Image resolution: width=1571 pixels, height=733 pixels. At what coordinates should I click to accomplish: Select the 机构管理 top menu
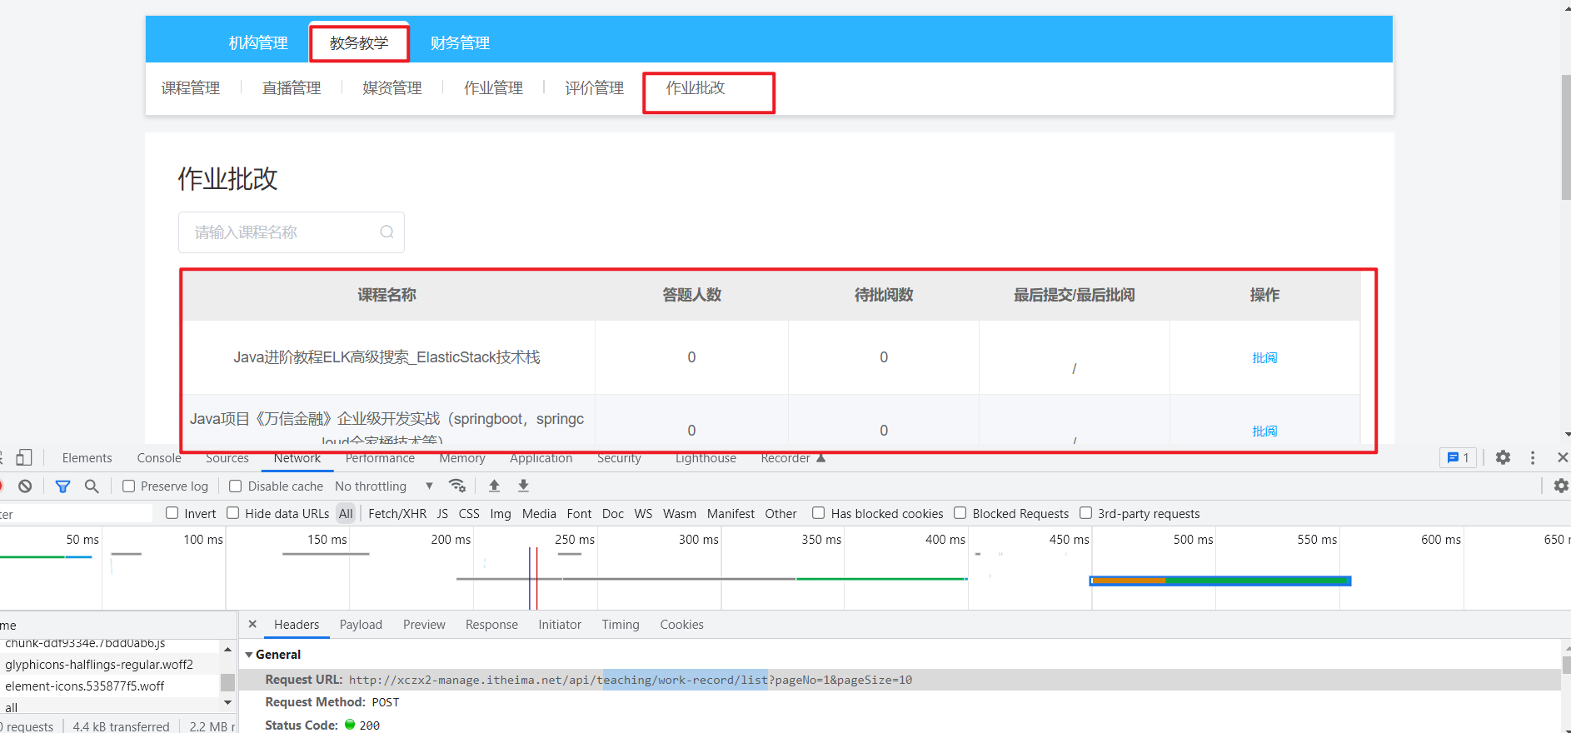pyautogui.click(x=258, y=42)
